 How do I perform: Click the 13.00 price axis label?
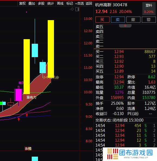(x=88, y=19)
